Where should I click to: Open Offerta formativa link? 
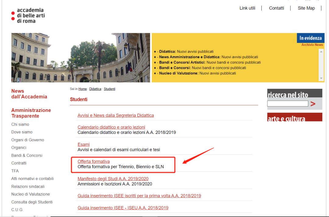coord(94,162)
